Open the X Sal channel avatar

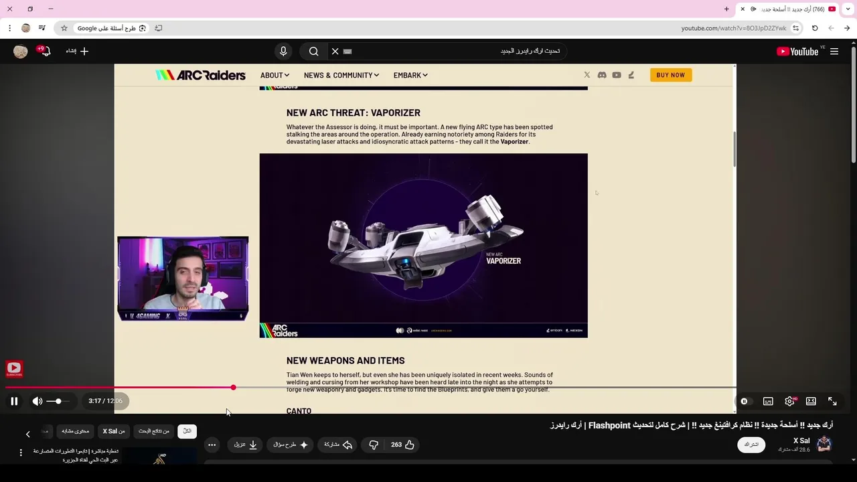coord(824,444)
